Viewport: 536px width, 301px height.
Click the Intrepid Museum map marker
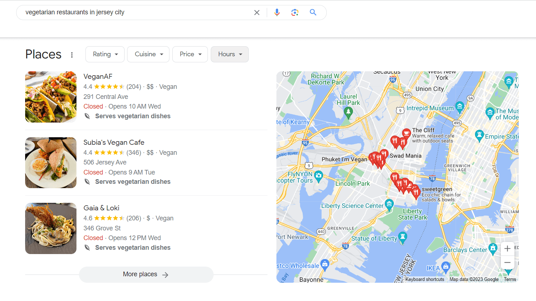tap(460, 106)
